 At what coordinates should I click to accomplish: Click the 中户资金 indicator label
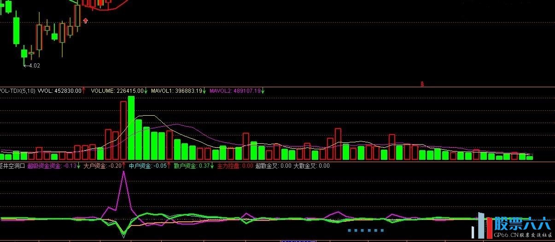[x=140, y=166]
